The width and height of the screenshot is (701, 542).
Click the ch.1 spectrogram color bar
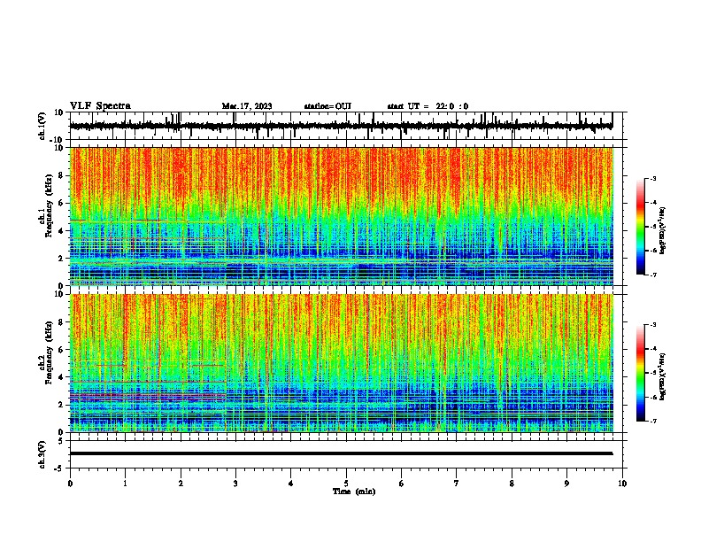pyautogui.click(x=641, y=227)
